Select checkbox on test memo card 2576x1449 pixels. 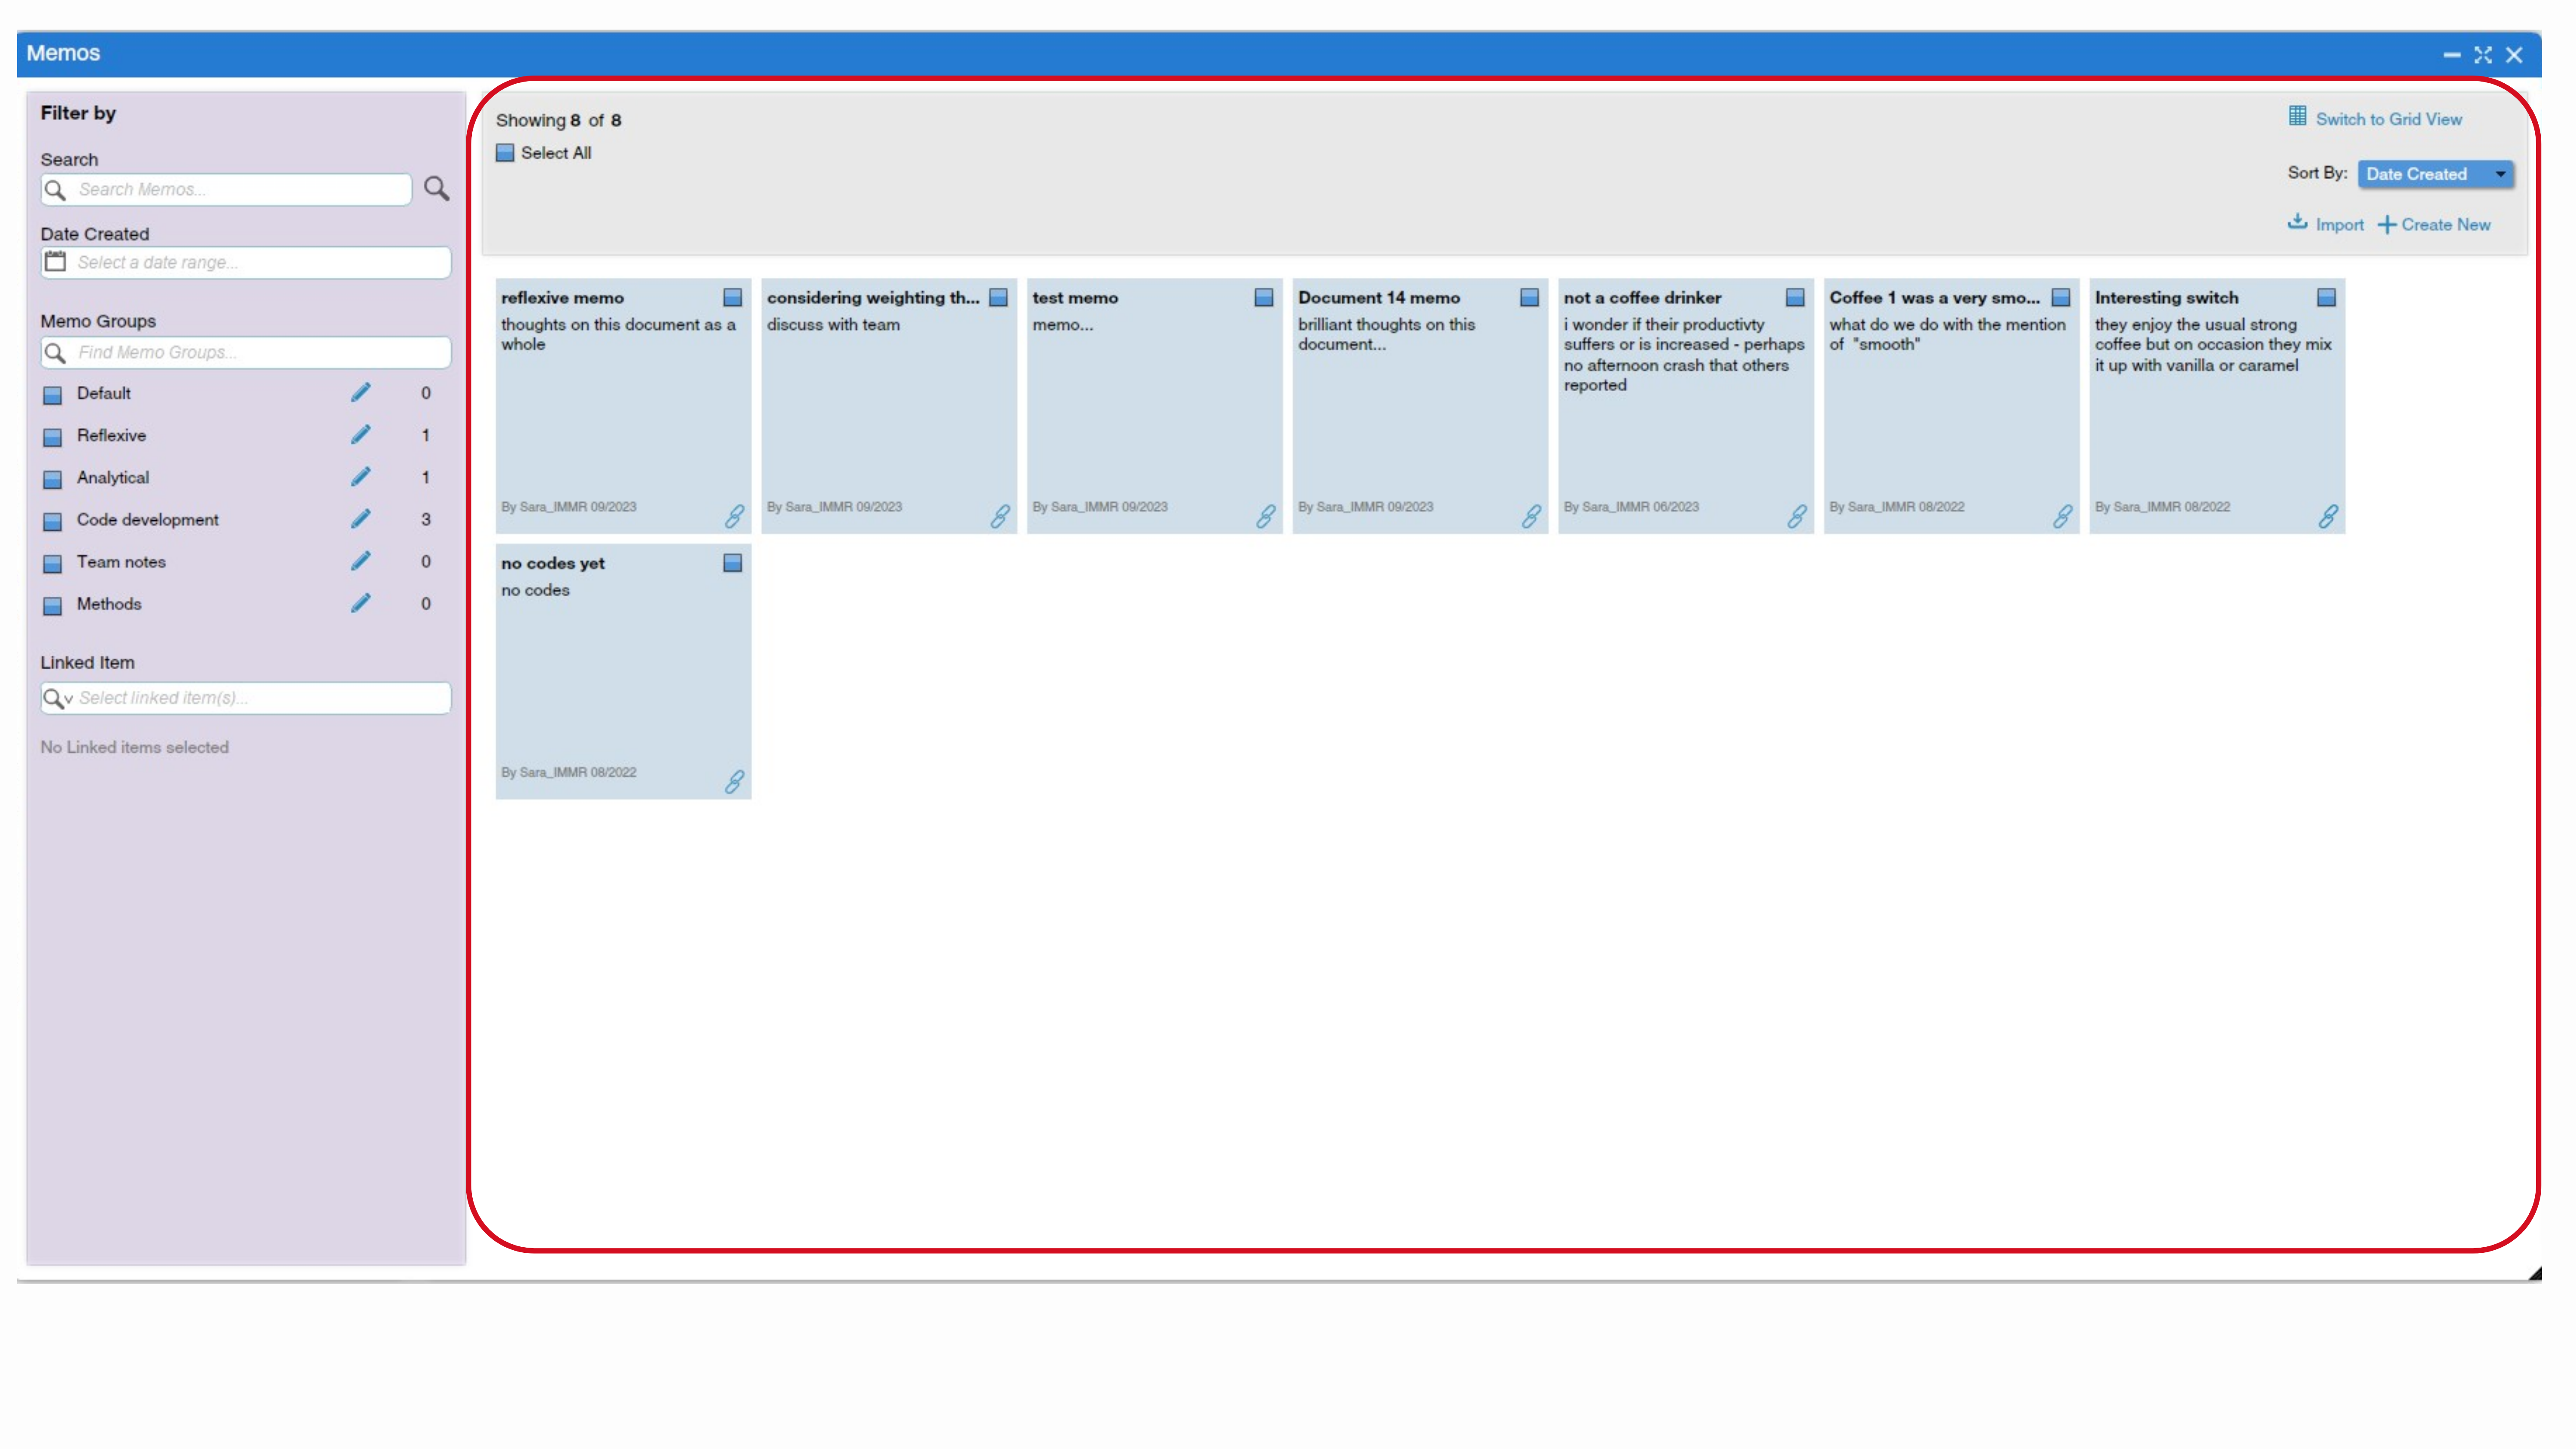pyautogui.click(x=1263, y=298)
